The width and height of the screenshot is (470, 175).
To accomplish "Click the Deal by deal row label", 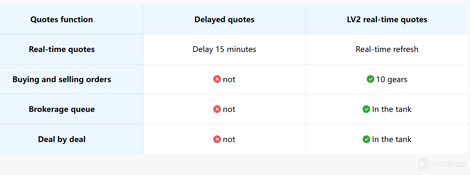I will (x=62, y=139).
